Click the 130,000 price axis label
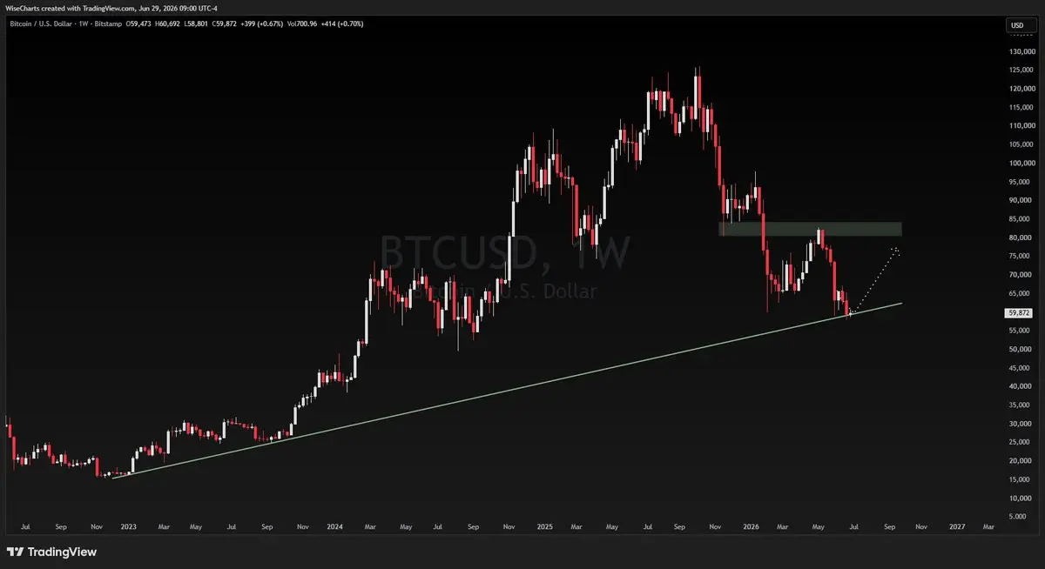 click(1021, 51)
